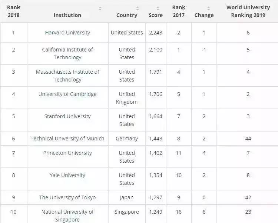Click the Japan country cell
This screenshot has height=223, width=278.
tap(127, 197)
